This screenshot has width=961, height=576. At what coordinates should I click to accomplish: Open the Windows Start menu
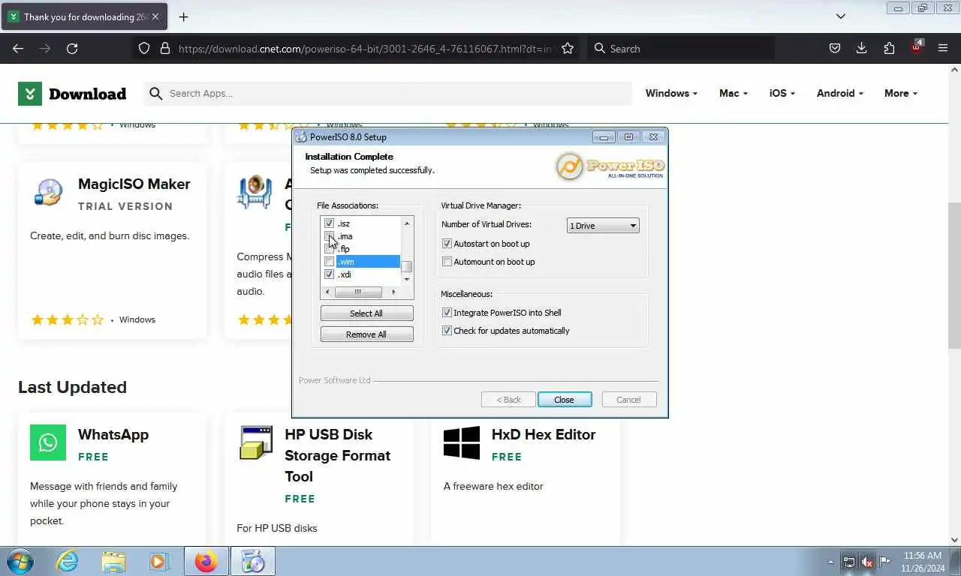(20, 561)
